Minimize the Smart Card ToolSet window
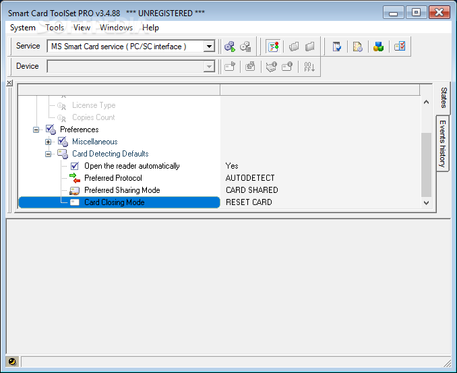 (393, 13)
